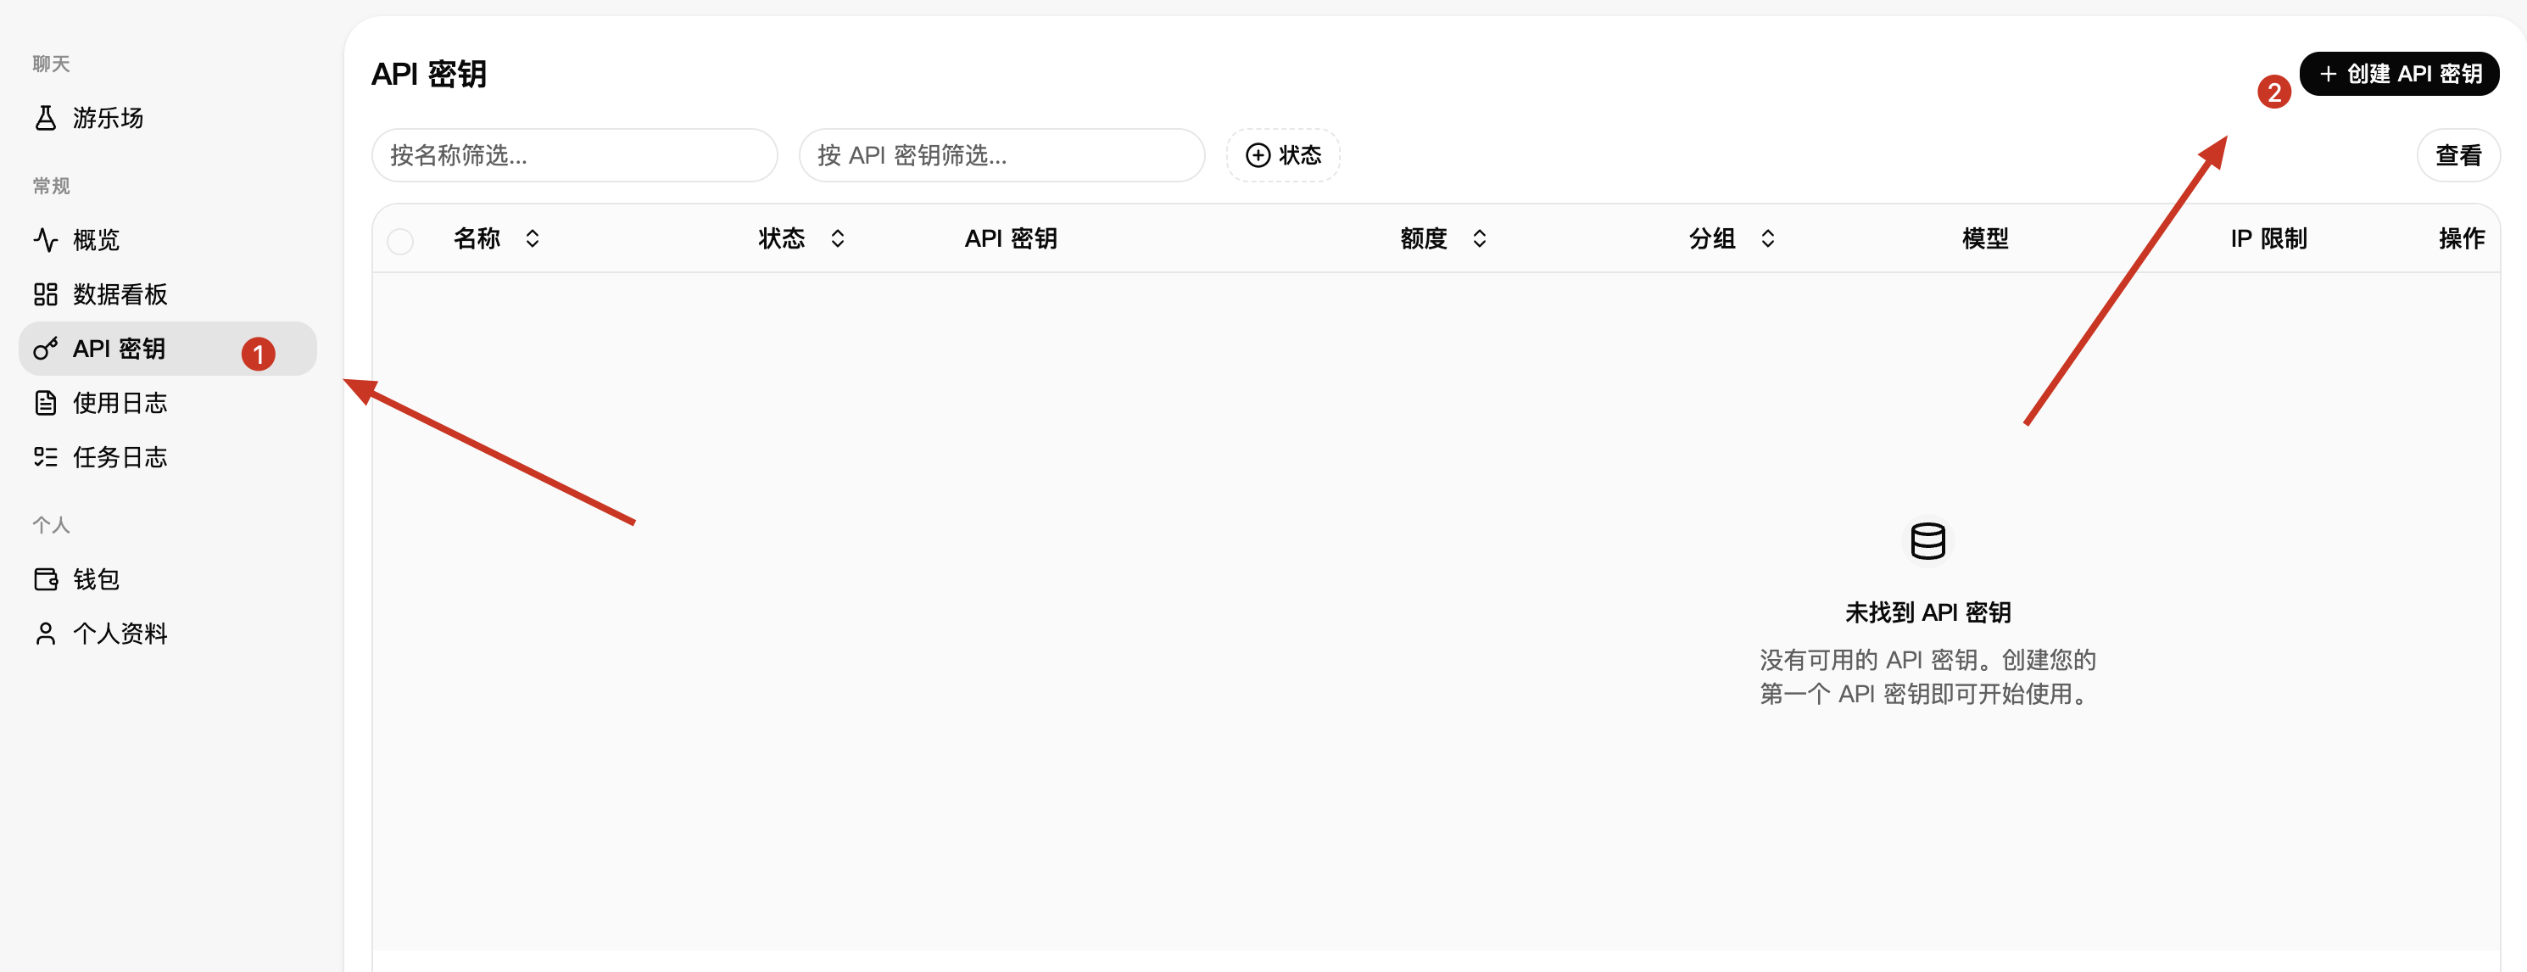Screen dimensions: 2527x972
Task: Click the IP 限制 column header
Action: [x=2268, y=238]
